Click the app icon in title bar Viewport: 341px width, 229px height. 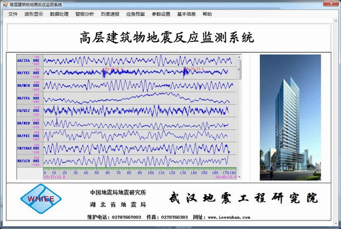[x=5, y=4]
